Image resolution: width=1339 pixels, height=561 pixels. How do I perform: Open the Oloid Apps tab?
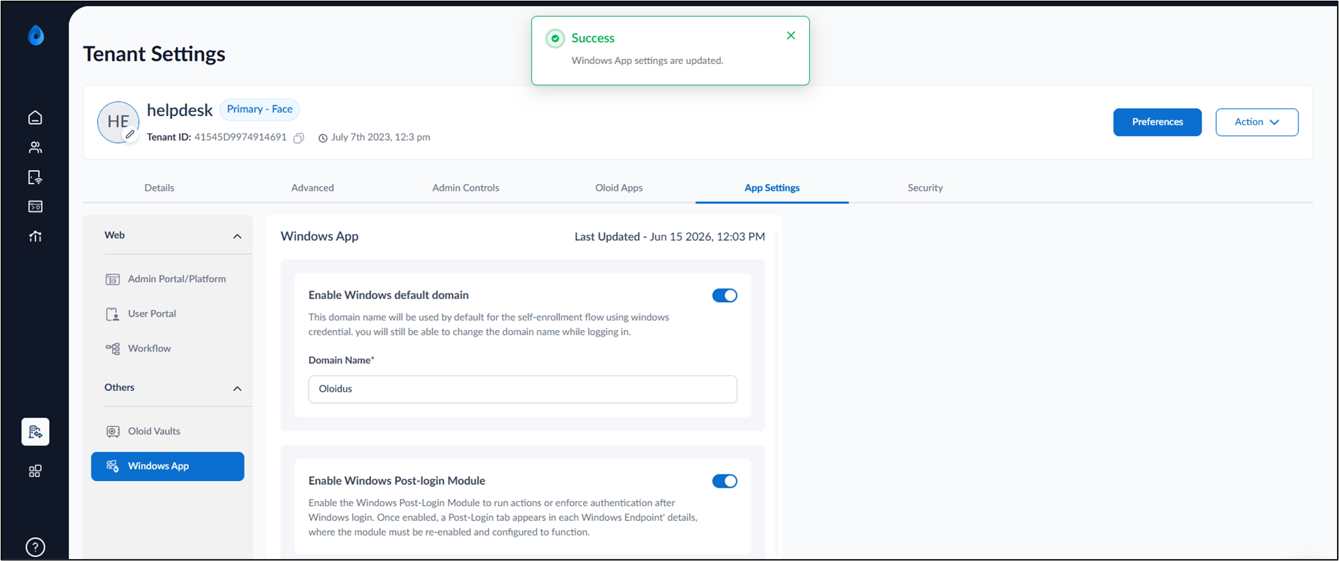click(619, 188)
